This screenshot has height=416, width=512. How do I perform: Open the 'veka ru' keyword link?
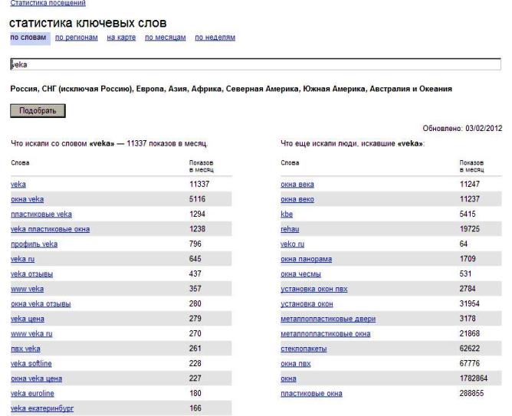pyautogui.click(x=22, y=259)
